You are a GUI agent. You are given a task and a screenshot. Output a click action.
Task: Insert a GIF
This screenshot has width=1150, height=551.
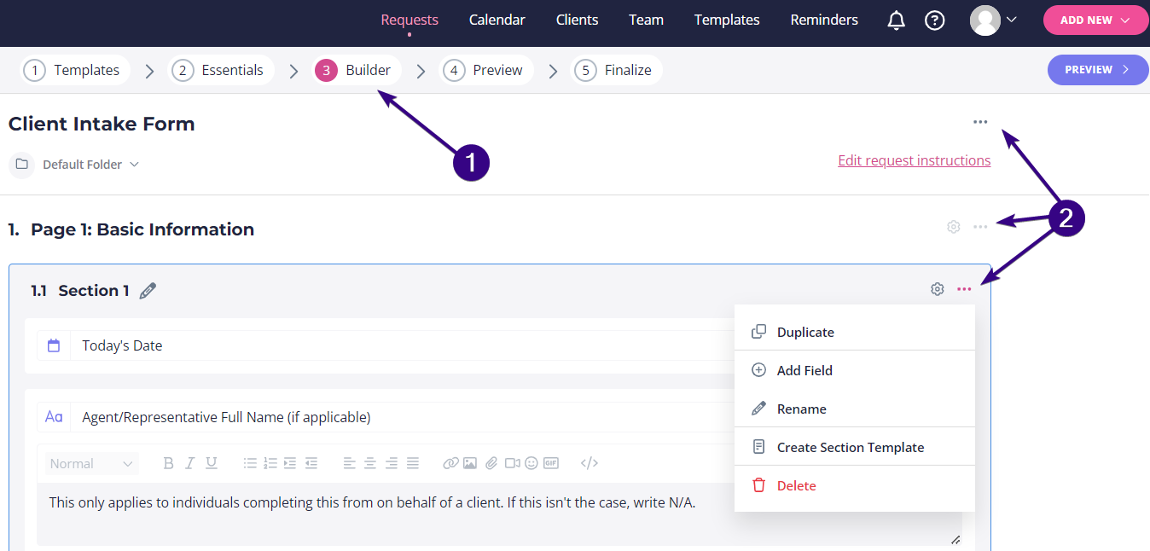click(x=551, y=463)
